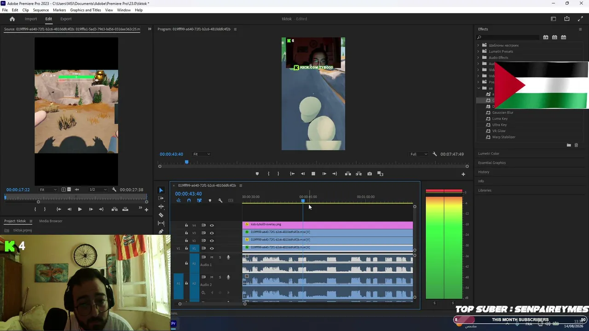Open timeline sequence panel menu
The width and height of the screenshot is (589, 331).
(240, 186)
